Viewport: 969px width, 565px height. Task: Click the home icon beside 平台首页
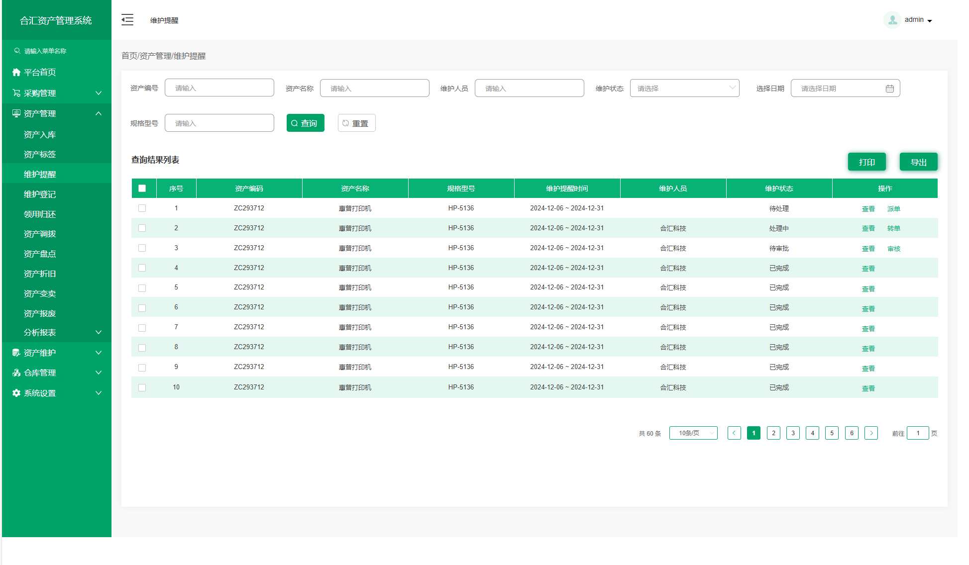click(x=16, y=72)
